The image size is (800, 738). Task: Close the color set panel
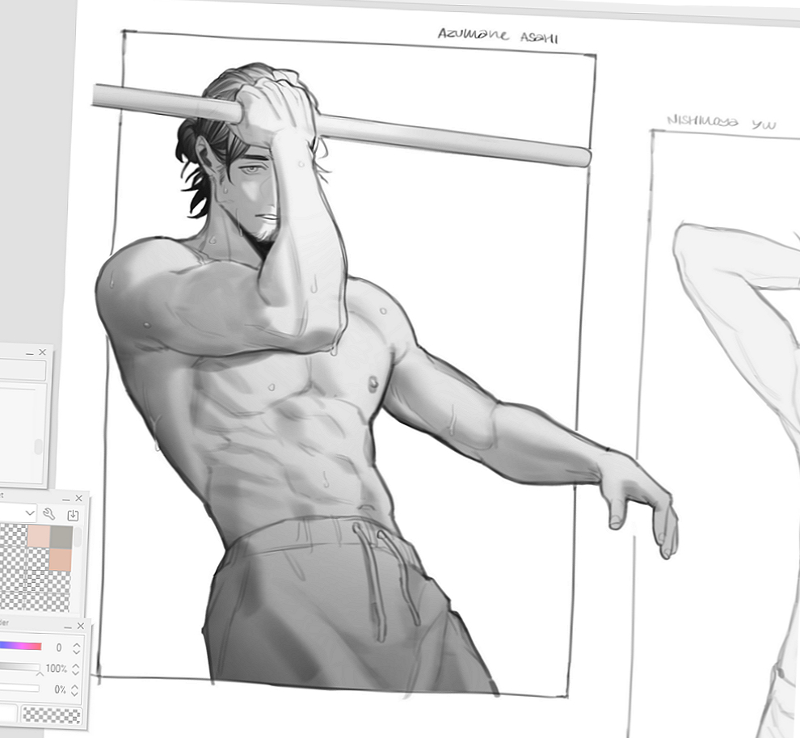[x=78, y=498]
